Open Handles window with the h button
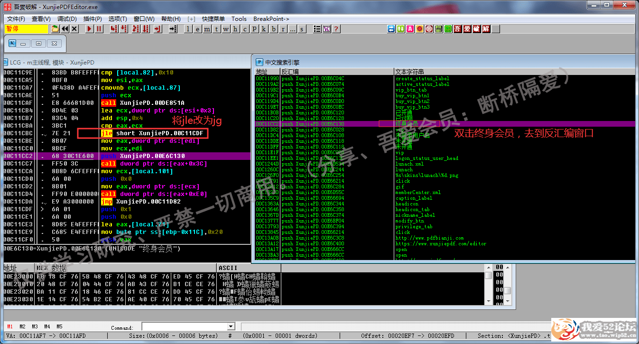This screenshot has width=639, height=344. click(x=236, y=29)
